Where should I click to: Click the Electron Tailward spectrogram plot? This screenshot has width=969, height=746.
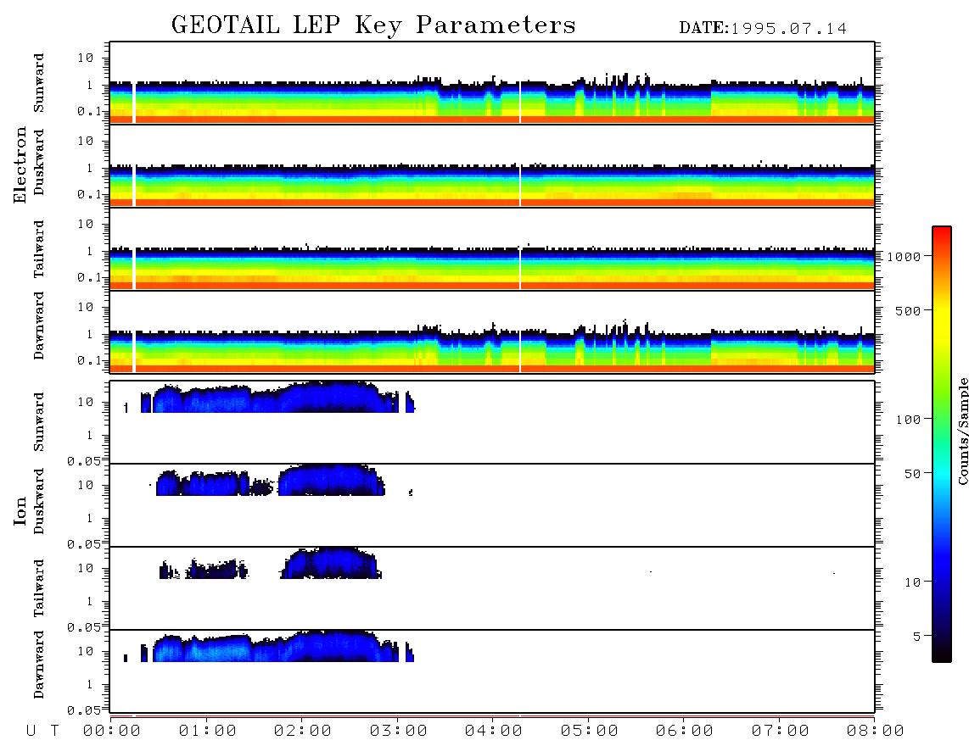492,249
